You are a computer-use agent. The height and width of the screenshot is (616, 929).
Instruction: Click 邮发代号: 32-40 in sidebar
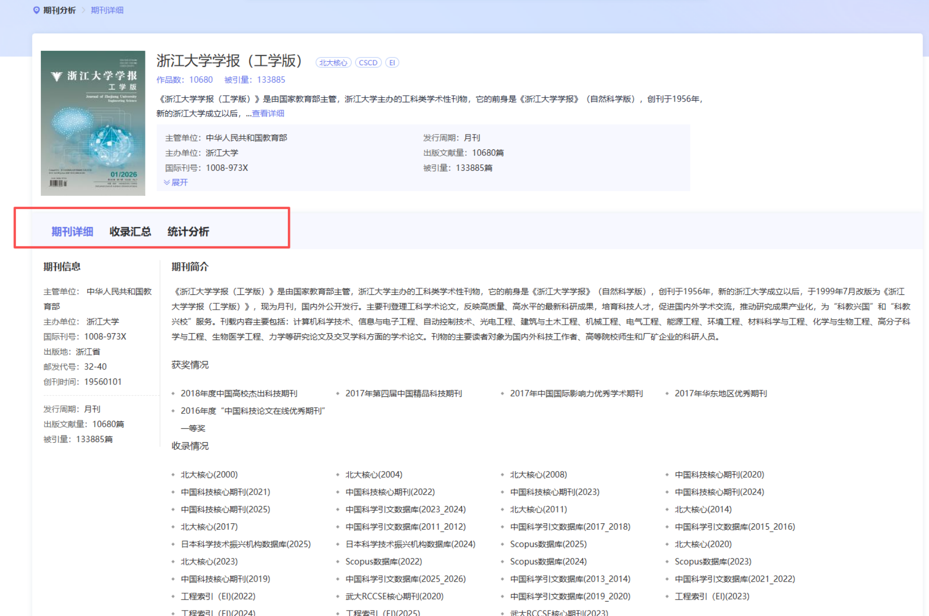point(75,367)
